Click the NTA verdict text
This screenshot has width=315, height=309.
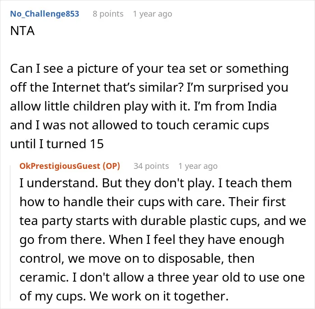22,31
